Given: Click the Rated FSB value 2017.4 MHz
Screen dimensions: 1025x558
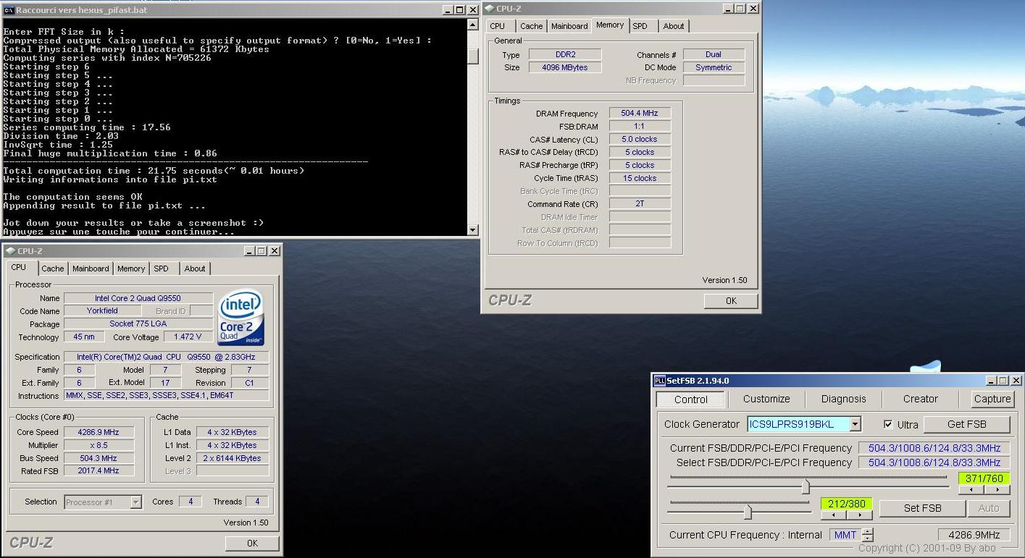Looking at the screenshot, I should (x=99, y=470).
